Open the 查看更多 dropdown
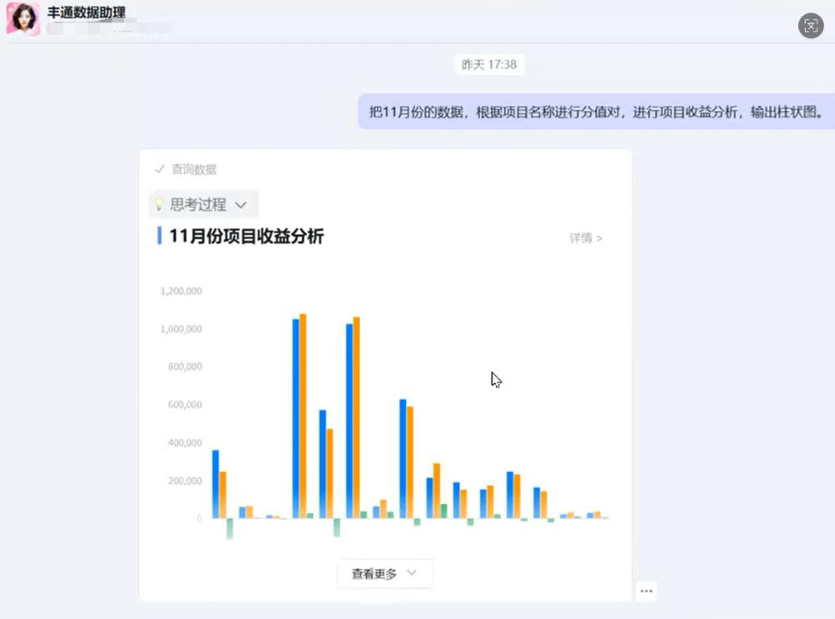This screenshot has width=835, height=619. point(384,573)
